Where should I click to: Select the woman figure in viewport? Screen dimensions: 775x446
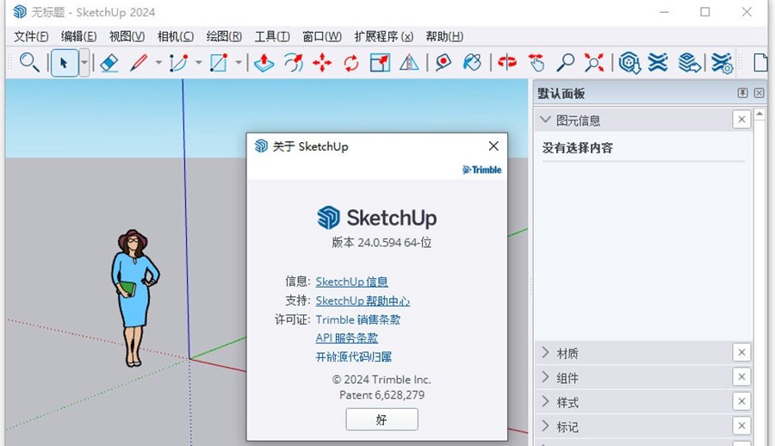(x=134, y=298)
